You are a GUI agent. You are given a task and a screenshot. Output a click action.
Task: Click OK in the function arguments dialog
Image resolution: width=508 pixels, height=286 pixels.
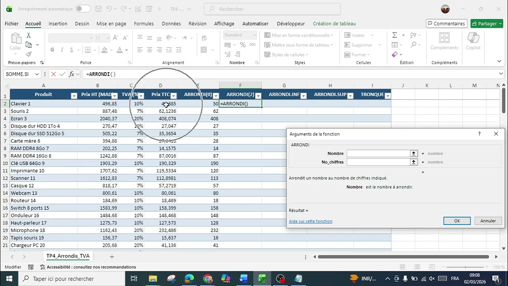(x=457, y=221)
